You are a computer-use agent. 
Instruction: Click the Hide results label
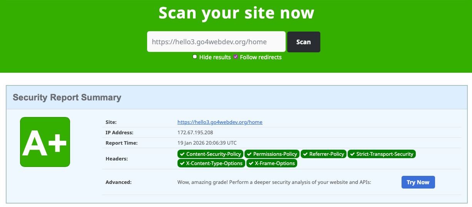coord(215,57)
